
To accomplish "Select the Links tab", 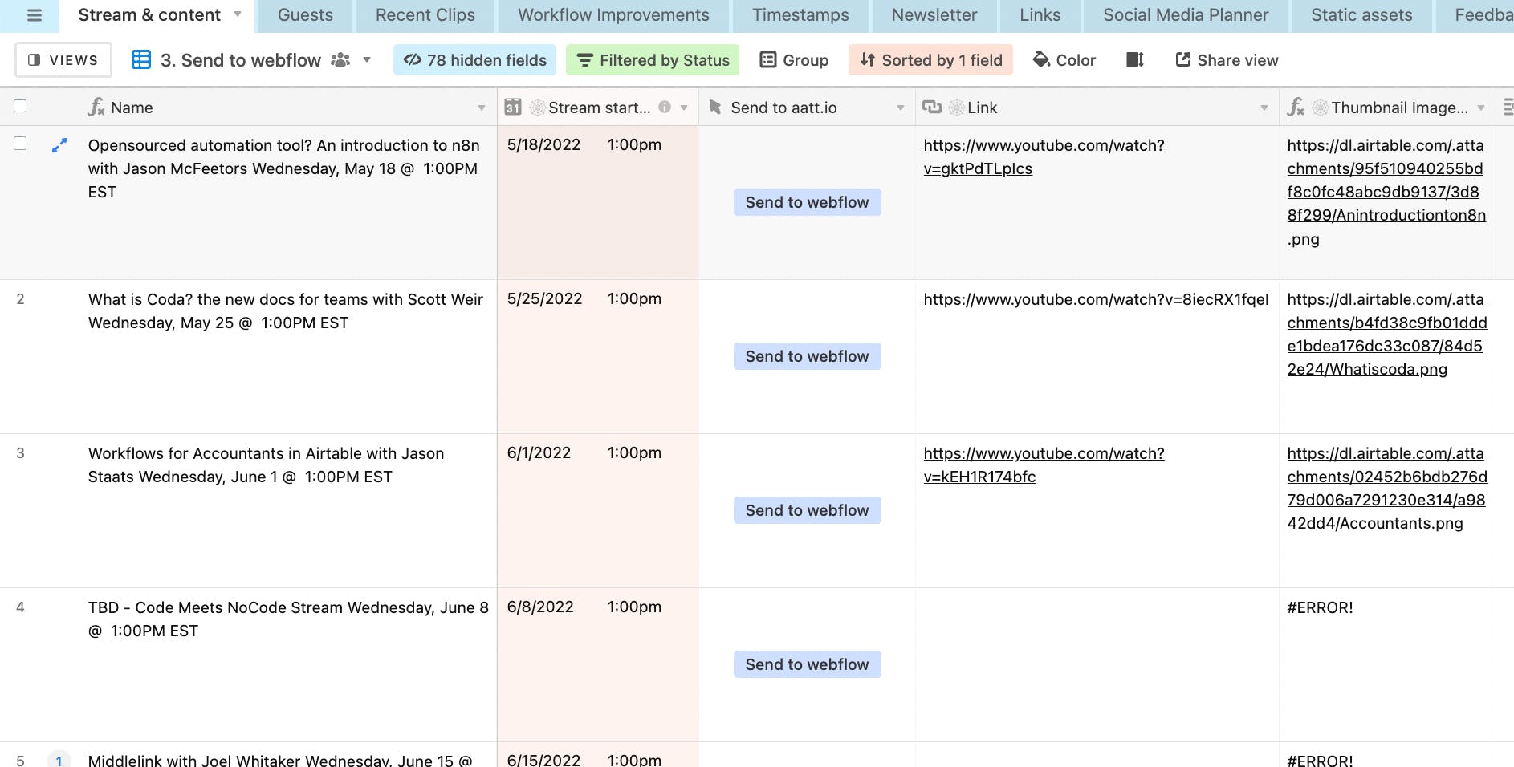I will (1040, 15).
